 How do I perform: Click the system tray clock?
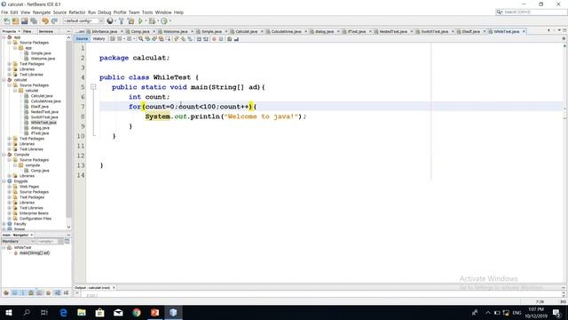point(536,312)
